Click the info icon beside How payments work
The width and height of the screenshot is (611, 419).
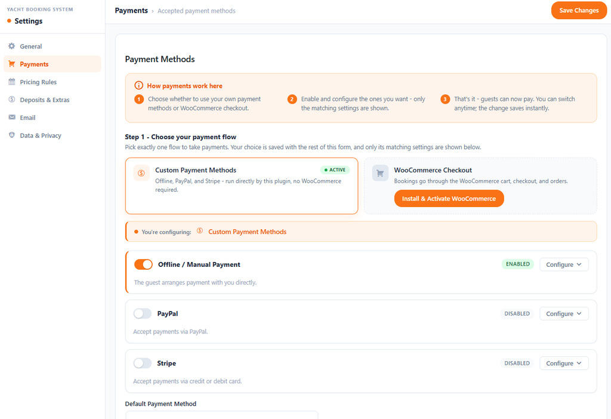tap(138, 85)
